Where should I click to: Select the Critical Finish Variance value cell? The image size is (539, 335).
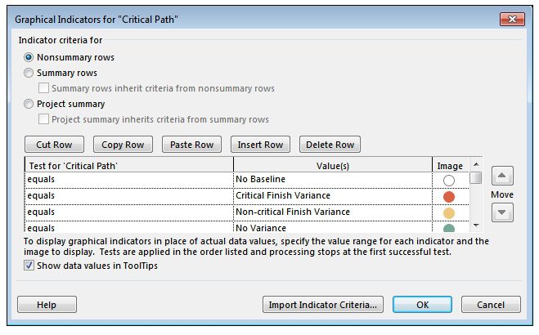pyautogui.click(x=333, y=196)
